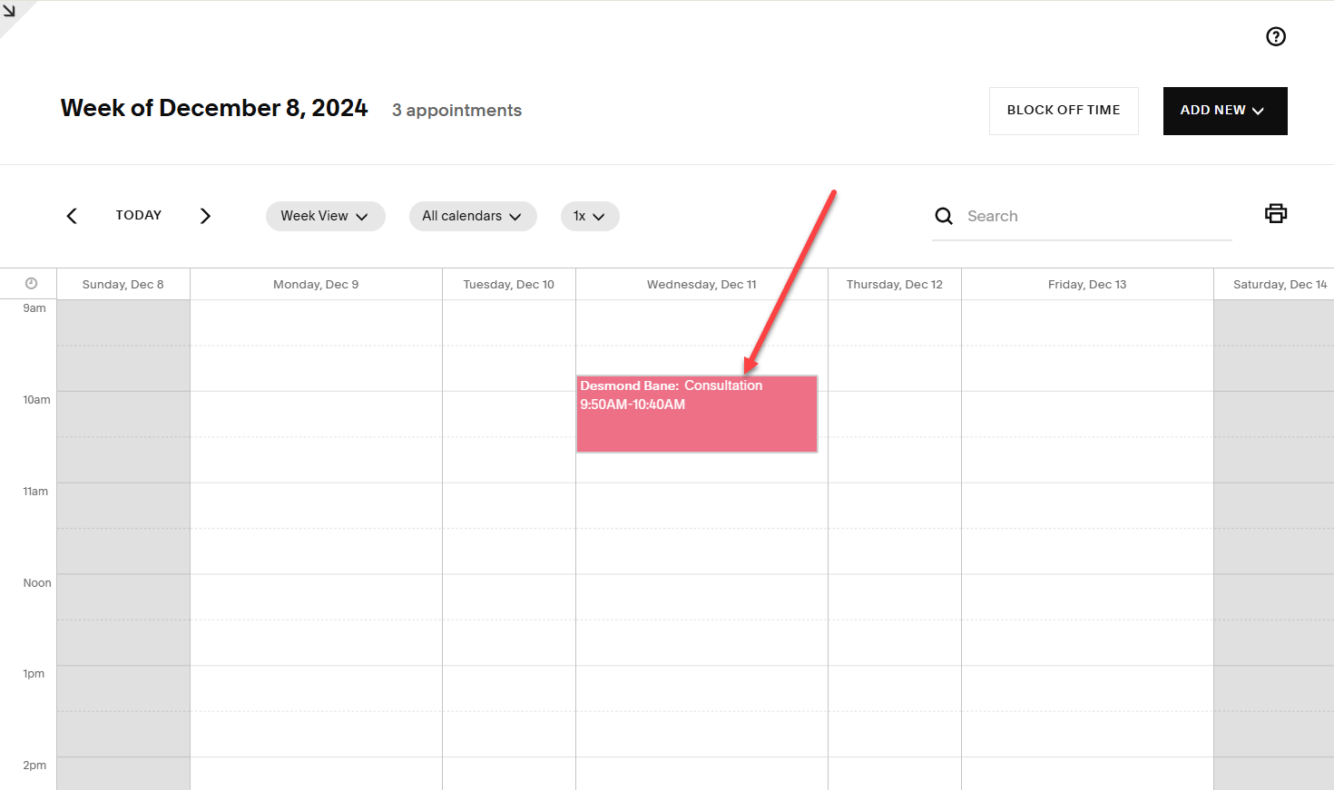Open the 1x zoom level dropdown
Viewport: 1334px width, 790px height.
pyautogui.click(x=590, y=216)
